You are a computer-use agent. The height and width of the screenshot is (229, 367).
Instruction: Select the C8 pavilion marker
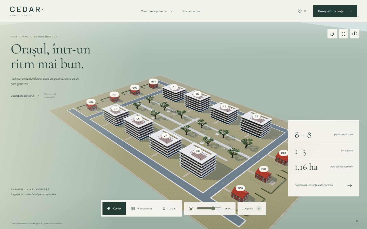pos(198,151)
